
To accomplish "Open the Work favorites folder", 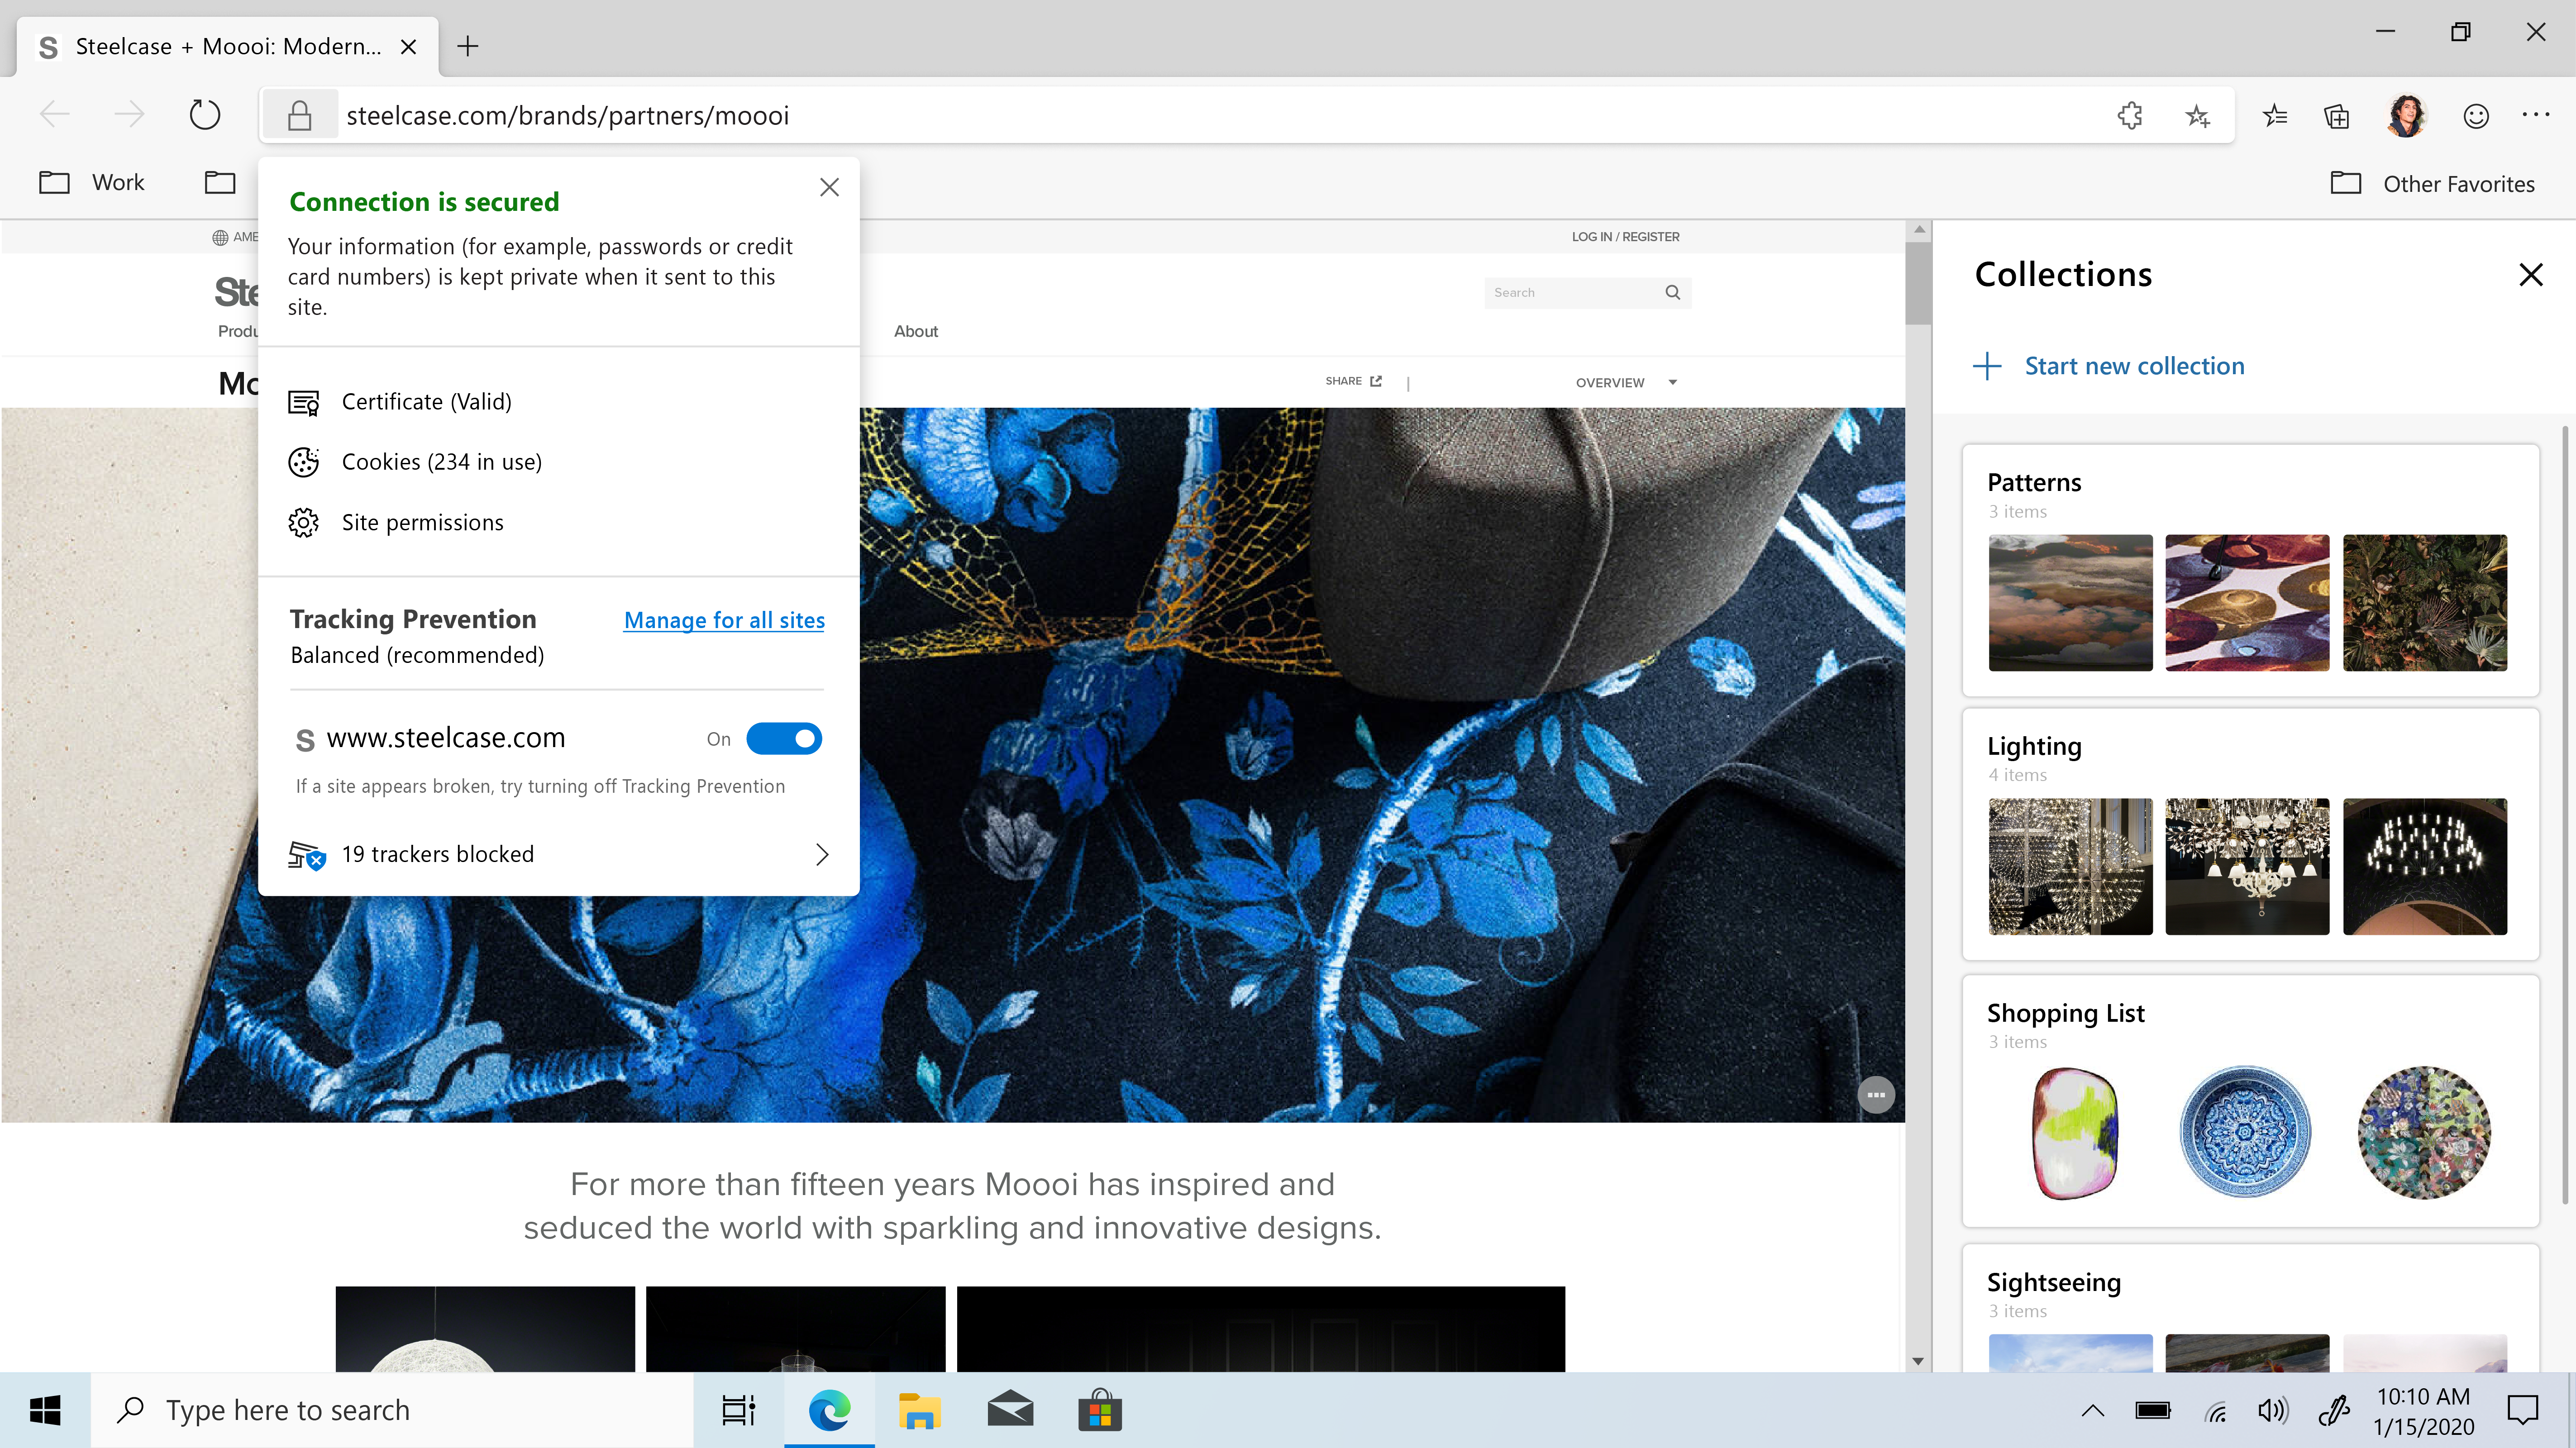I will (92, 183).
